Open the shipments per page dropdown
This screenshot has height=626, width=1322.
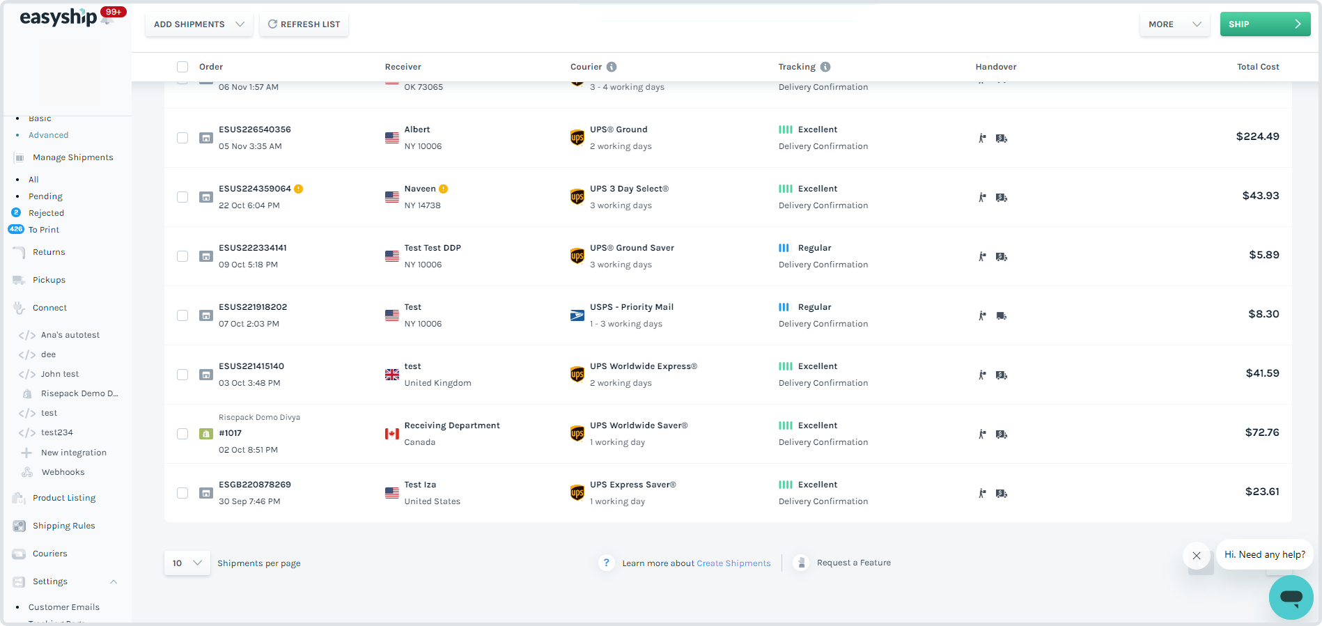click(187, 563)
